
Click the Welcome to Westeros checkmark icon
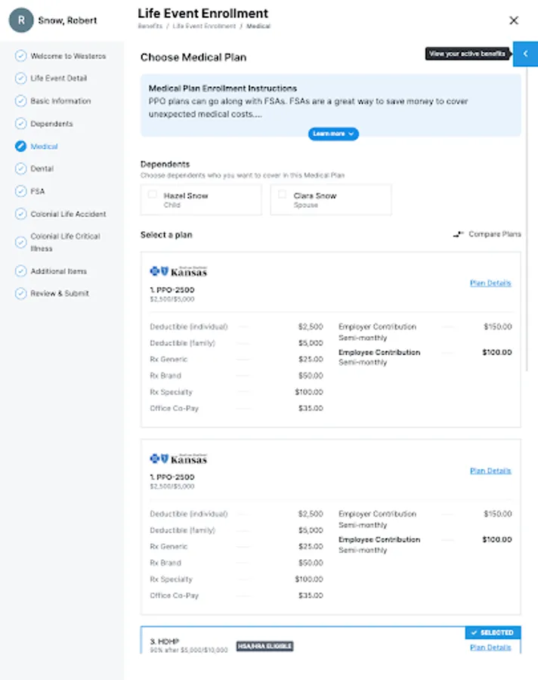pyautogui.click(x=20, y=56)
